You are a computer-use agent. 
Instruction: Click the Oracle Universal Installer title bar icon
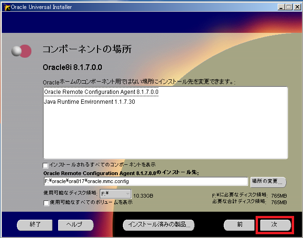click(7, 7)
